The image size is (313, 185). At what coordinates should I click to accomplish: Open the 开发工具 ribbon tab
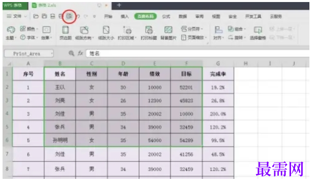(253, 16)
